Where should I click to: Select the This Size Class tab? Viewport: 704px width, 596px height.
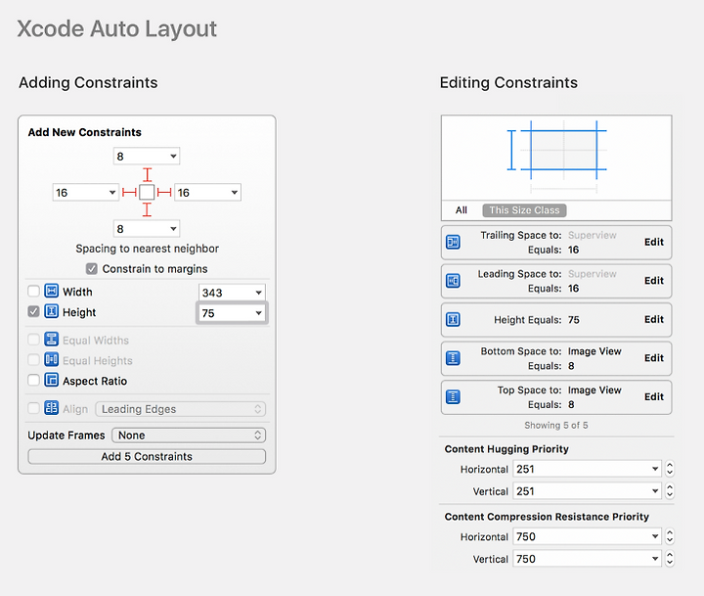(x=524, y=209)
